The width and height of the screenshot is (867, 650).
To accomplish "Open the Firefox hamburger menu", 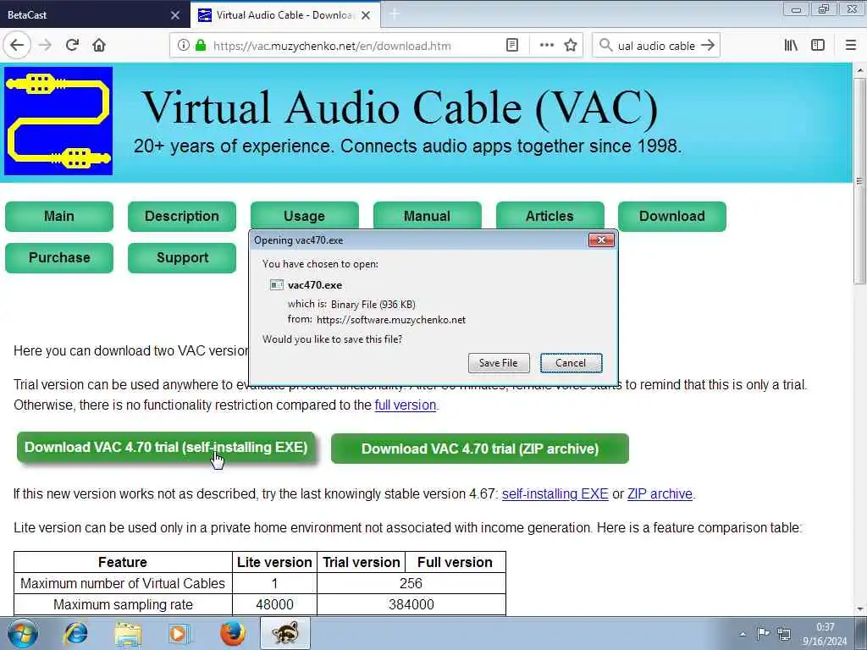I will (x=851, y=46).
